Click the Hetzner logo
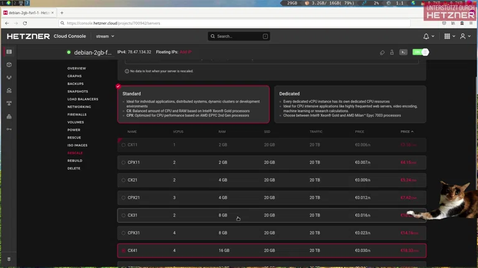 pyautogui.click(x=29, y=36)
